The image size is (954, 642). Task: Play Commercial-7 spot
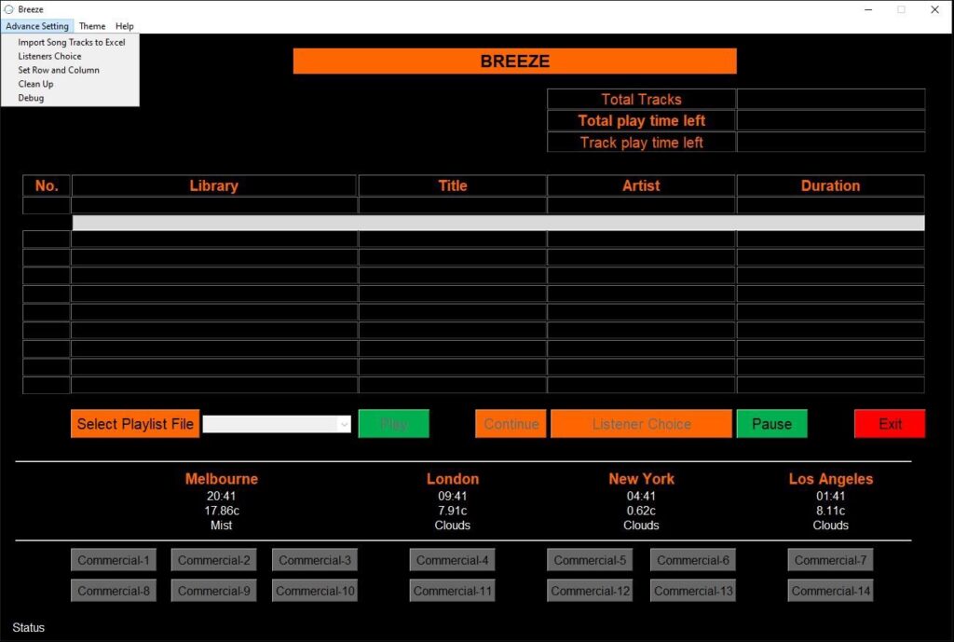[830, 560]
